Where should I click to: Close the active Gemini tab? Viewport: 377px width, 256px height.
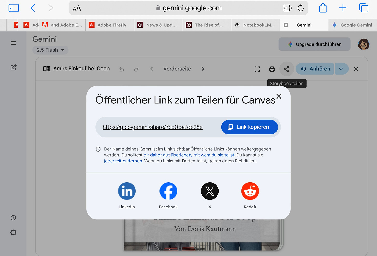(286, 25)
